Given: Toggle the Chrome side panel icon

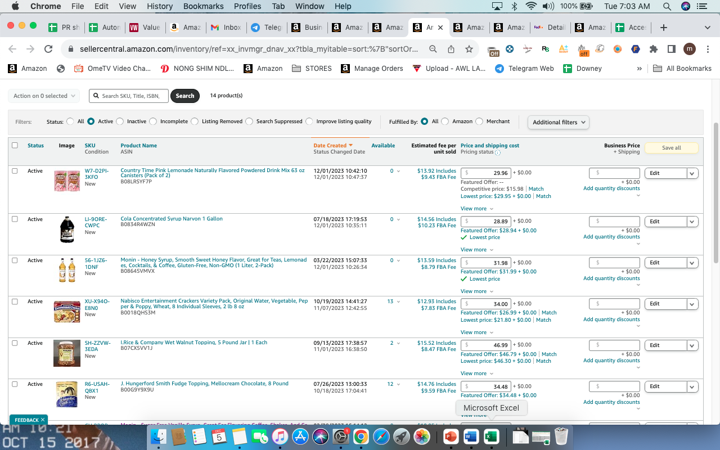Looking at the screenshot, I should [671, 49].
